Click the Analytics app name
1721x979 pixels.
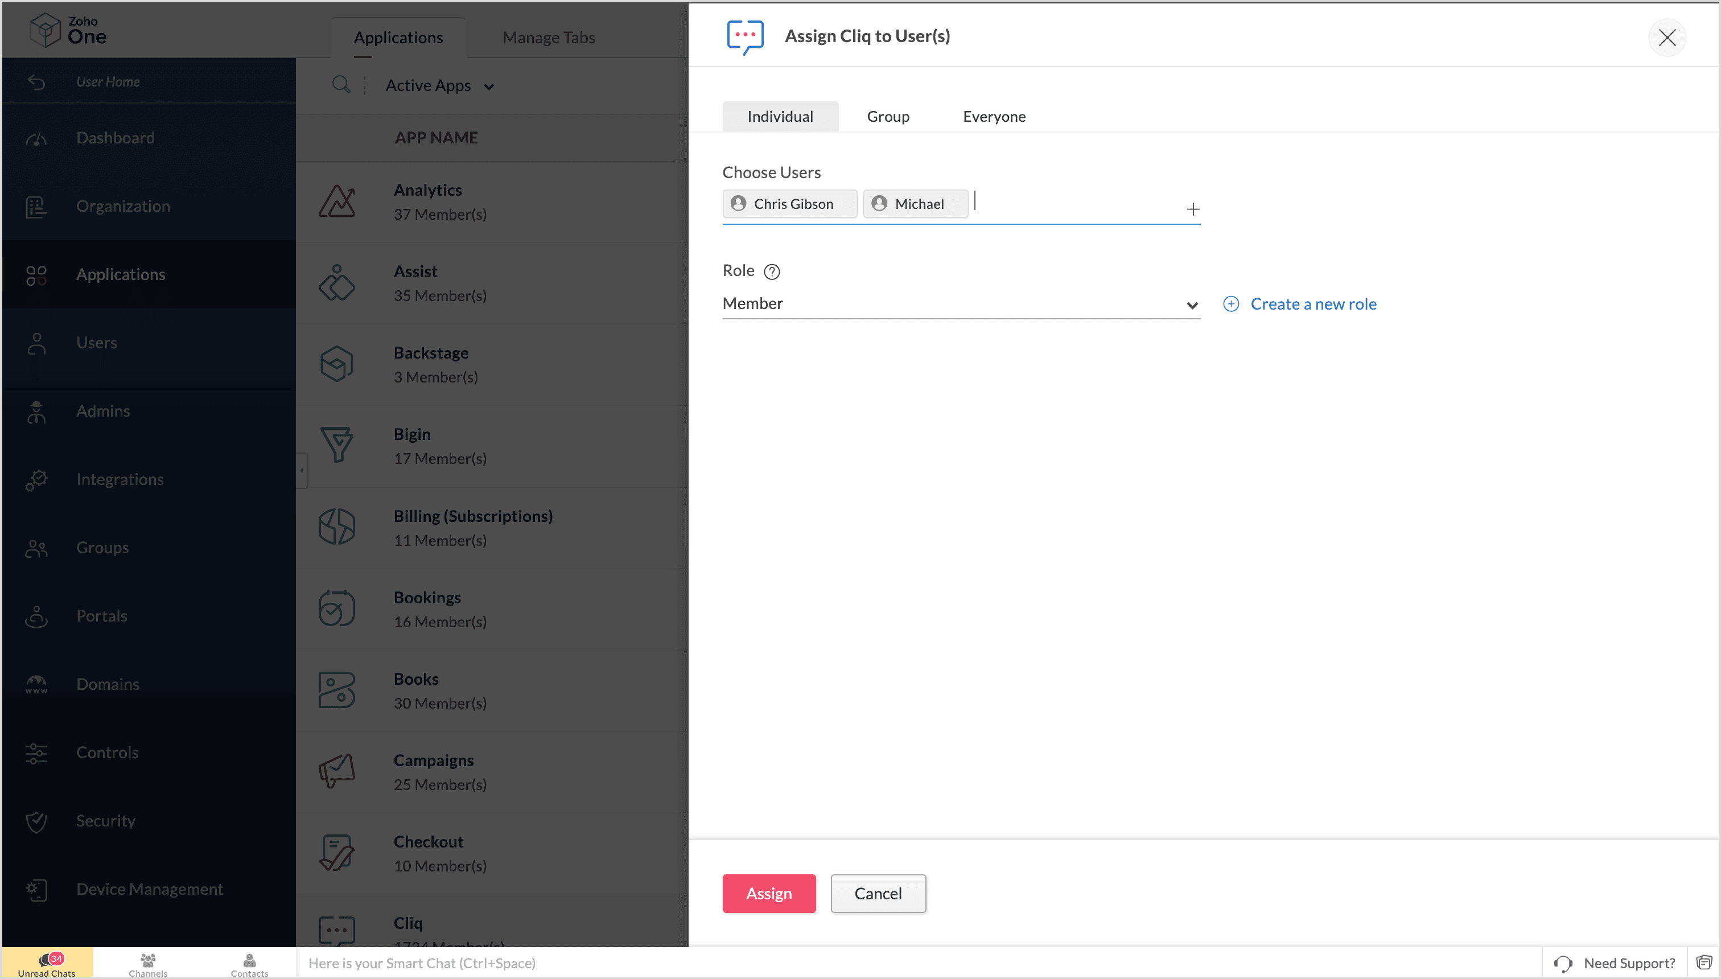[x=427, y=190]
